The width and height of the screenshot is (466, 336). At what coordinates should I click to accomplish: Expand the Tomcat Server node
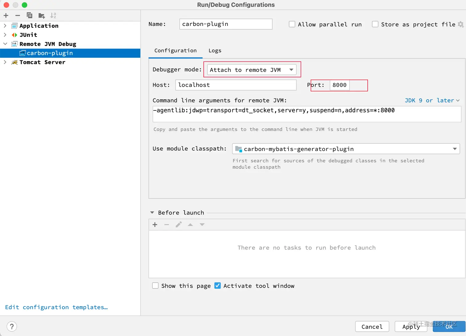(x=5, y=62)
